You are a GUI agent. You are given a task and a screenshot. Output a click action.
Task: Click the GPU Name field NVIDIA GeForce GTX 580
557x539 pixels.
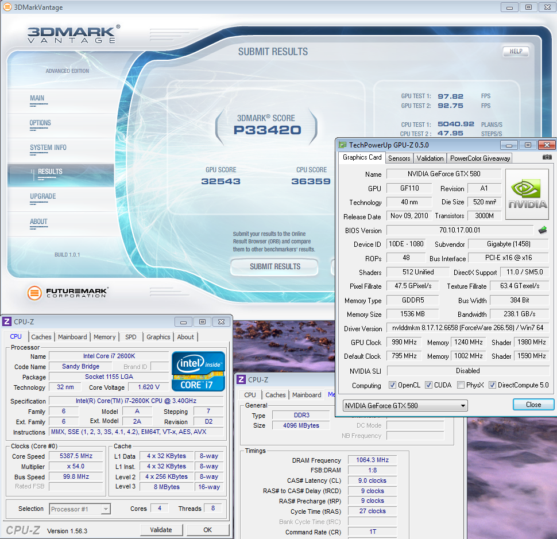click(444, 174)
